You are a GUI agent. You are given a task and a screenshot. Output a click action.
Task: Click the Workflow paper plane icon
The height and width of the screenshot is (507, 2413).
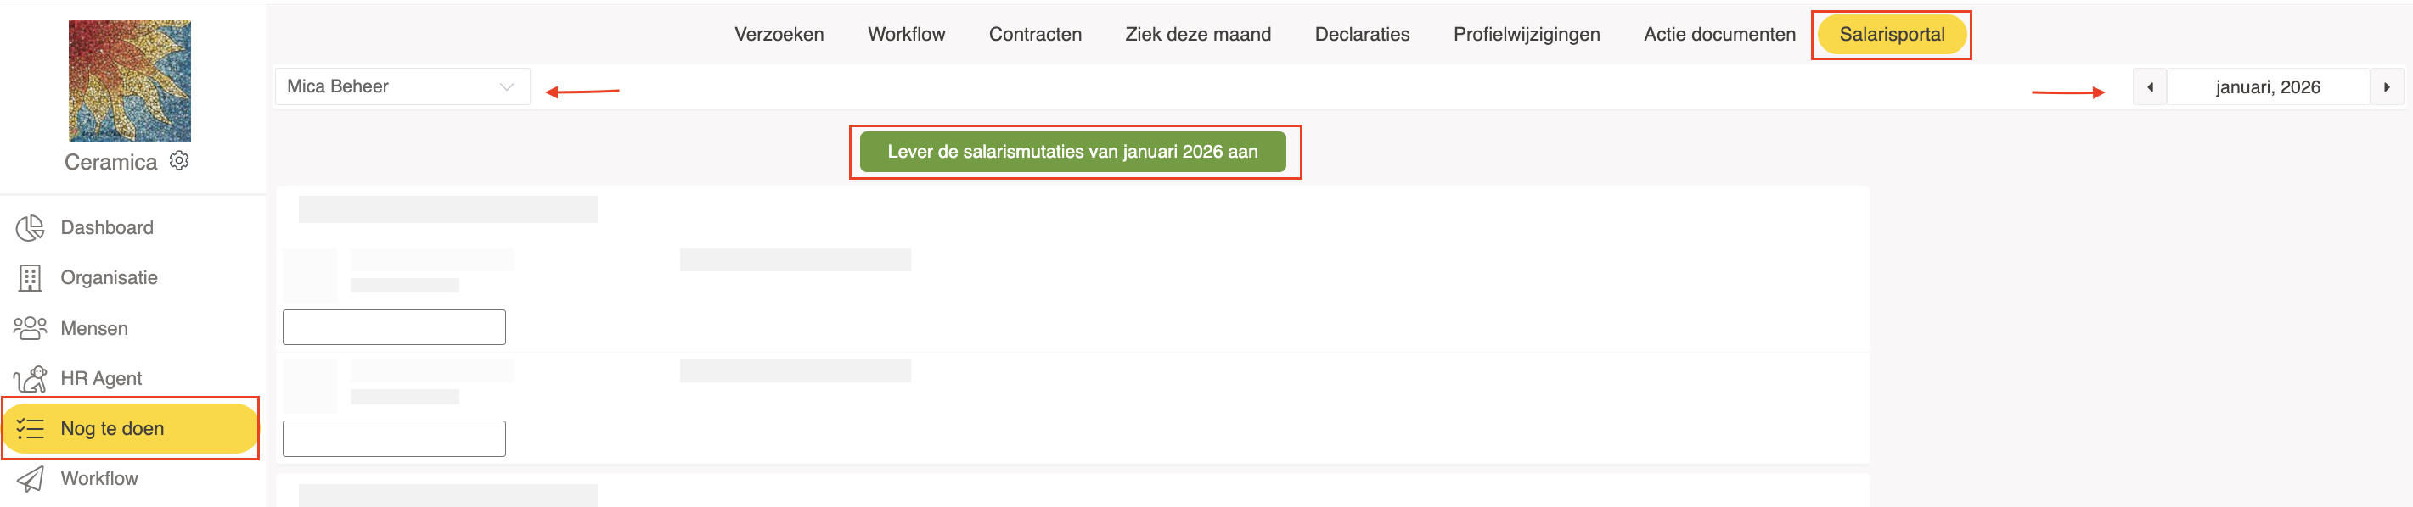pos(30,479)
